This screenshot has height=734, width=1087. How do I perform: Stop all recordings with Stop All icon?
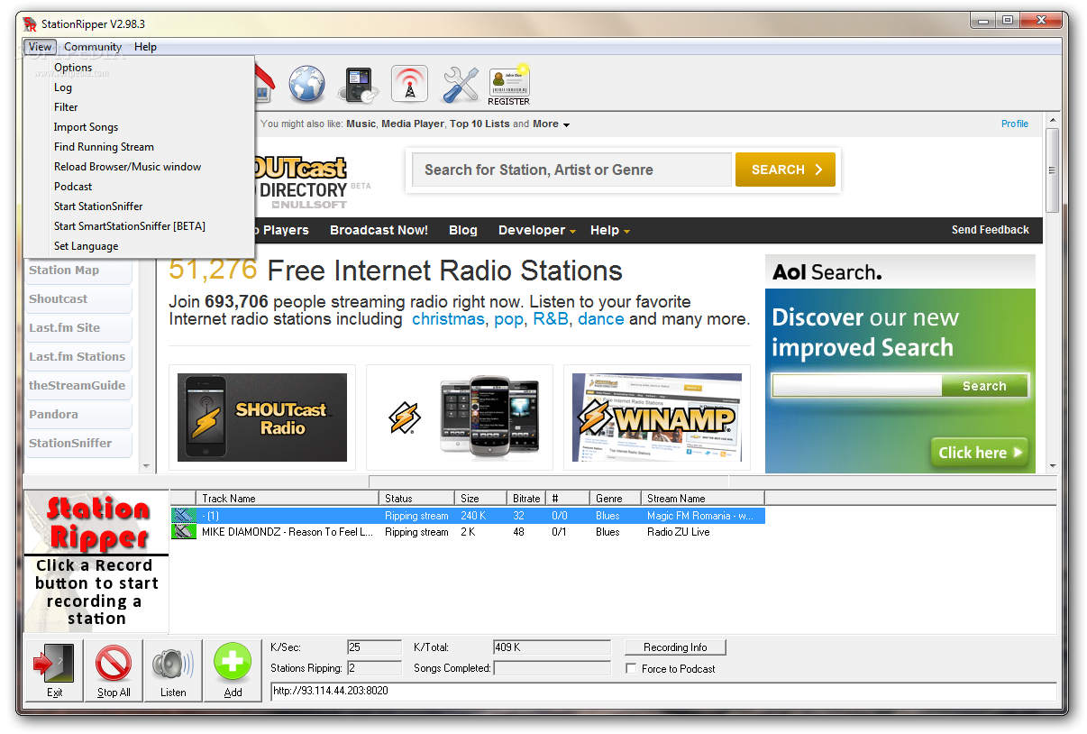(114, 671)
